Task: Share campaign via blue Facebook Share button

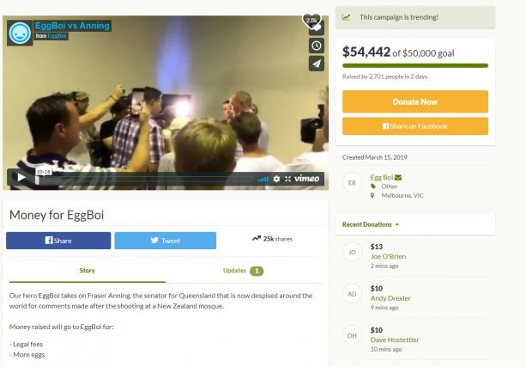Action: pyautogui.click(x=58, y=241)
